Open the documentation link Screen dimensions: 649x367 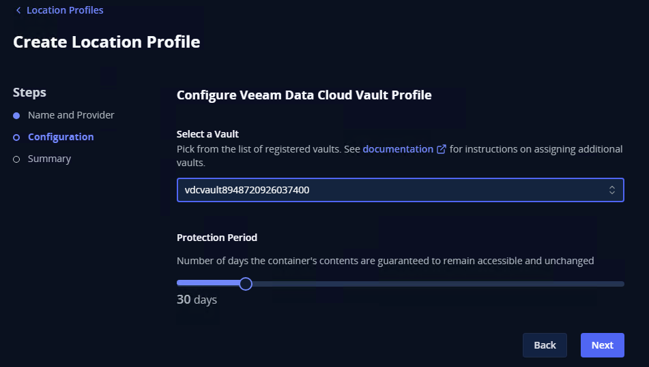coord(398,149)
